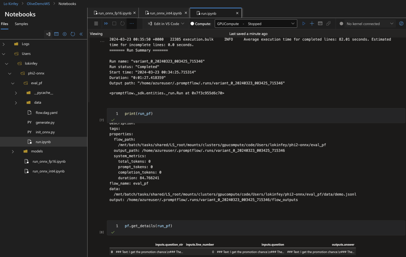Close the run.ipynb tab
This screenshot has width=406, height=257.
237,13
